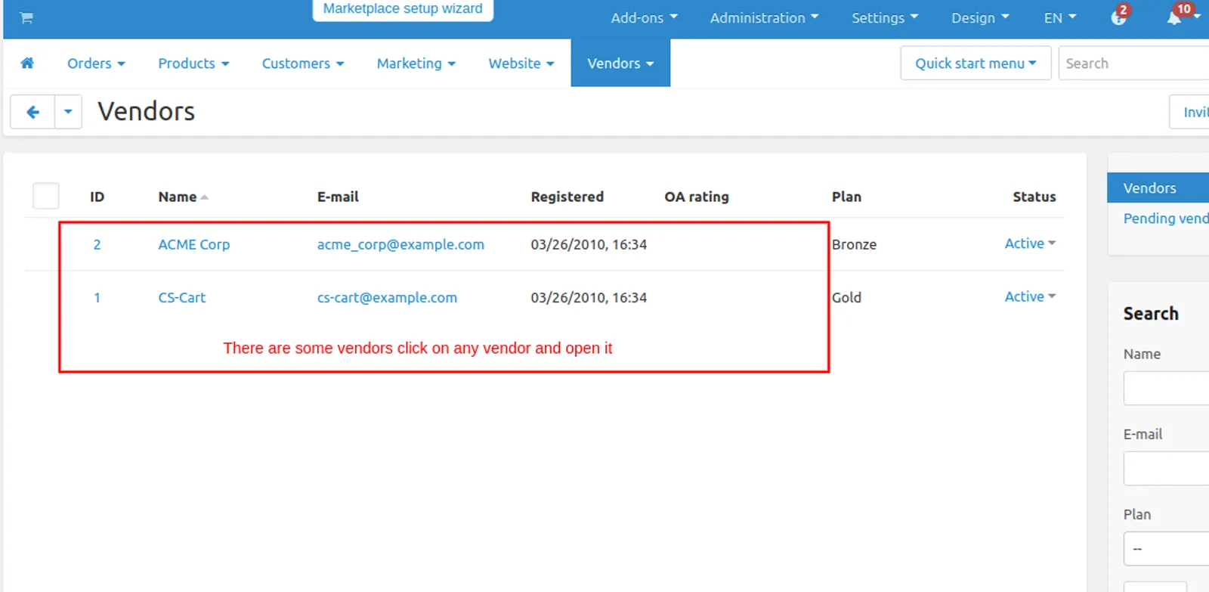Click the ID column header
Viewport: 1209px width, 592px height.
pyautogui.click(x=97, y=197)
